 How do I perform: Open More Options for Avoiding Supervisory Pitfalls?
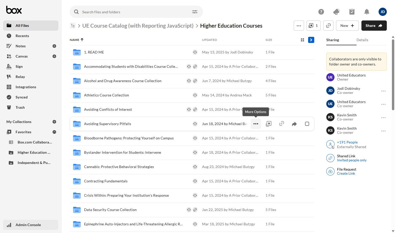[x=256, y=124]
